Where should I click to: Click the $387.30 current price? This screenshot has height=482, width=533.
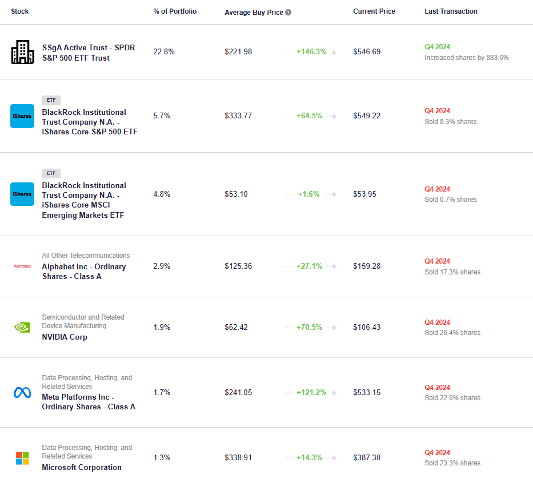click(x=367, y=457)
